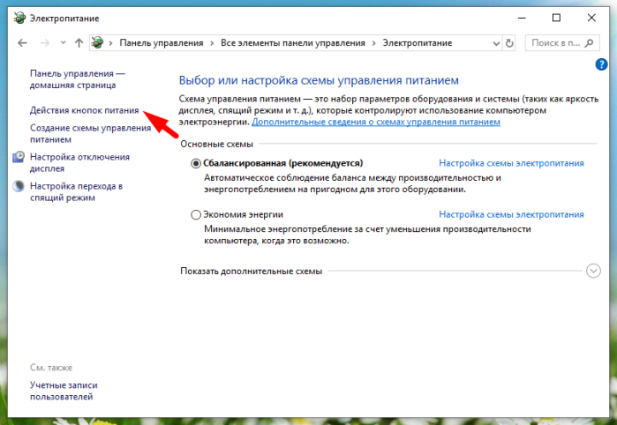
Task: Click the Основные схемы heading
Action: (216, 145)
